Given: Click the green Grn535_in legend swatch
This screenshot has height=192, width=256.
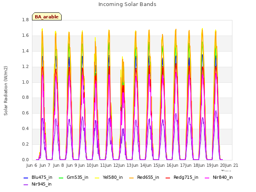Looking at the screenshot, I should point(61,178).
